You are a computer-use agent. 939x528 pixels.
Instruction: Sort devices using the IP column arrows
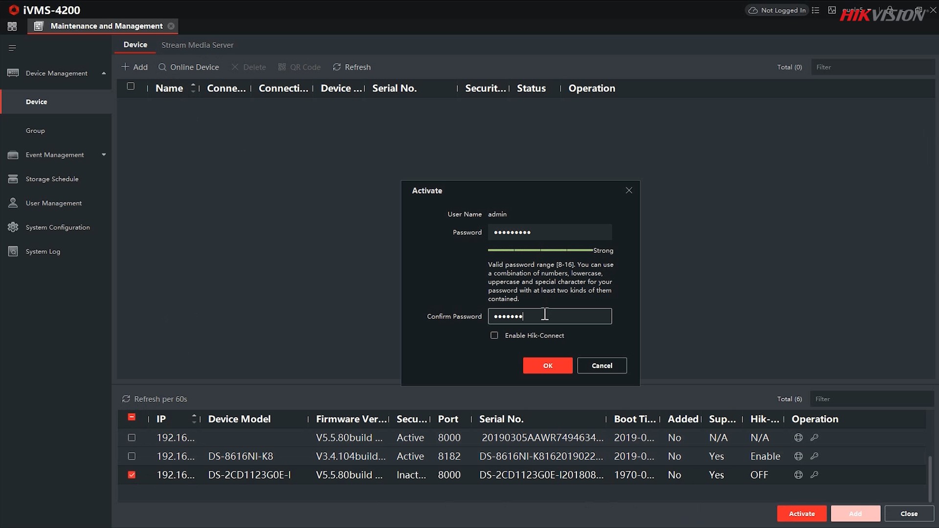point(193,418)
